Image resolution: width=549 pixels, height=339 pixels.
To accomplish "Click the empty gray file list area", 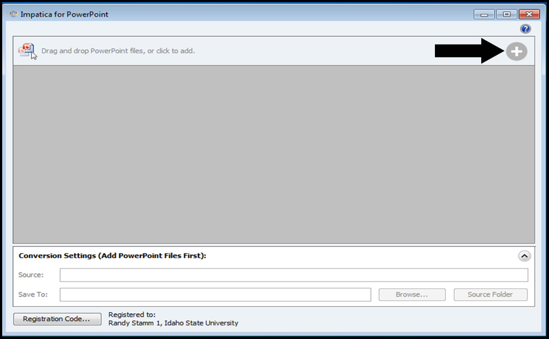I will coord(274,154).
